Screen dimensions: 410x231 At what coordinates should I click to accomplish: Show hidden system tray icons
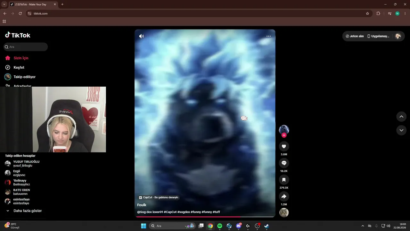363,226
